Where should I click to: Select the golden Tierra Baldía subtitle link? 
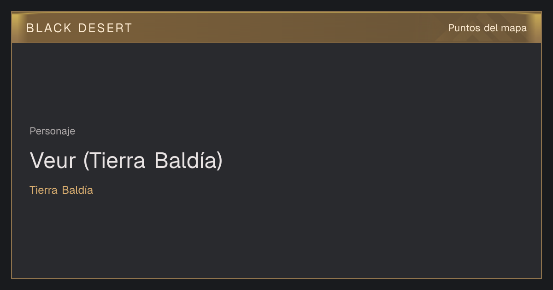point(61,190)
